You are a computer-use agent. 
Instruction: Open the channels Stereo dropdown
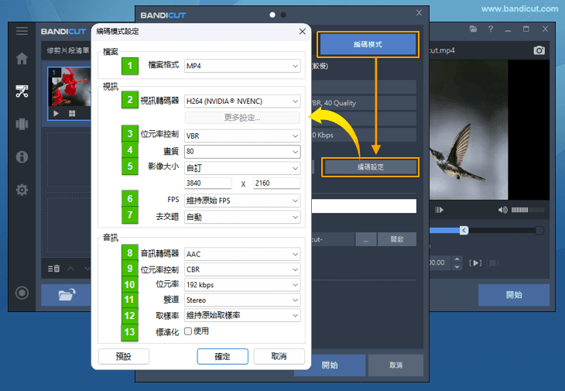(x=242, y=300)
